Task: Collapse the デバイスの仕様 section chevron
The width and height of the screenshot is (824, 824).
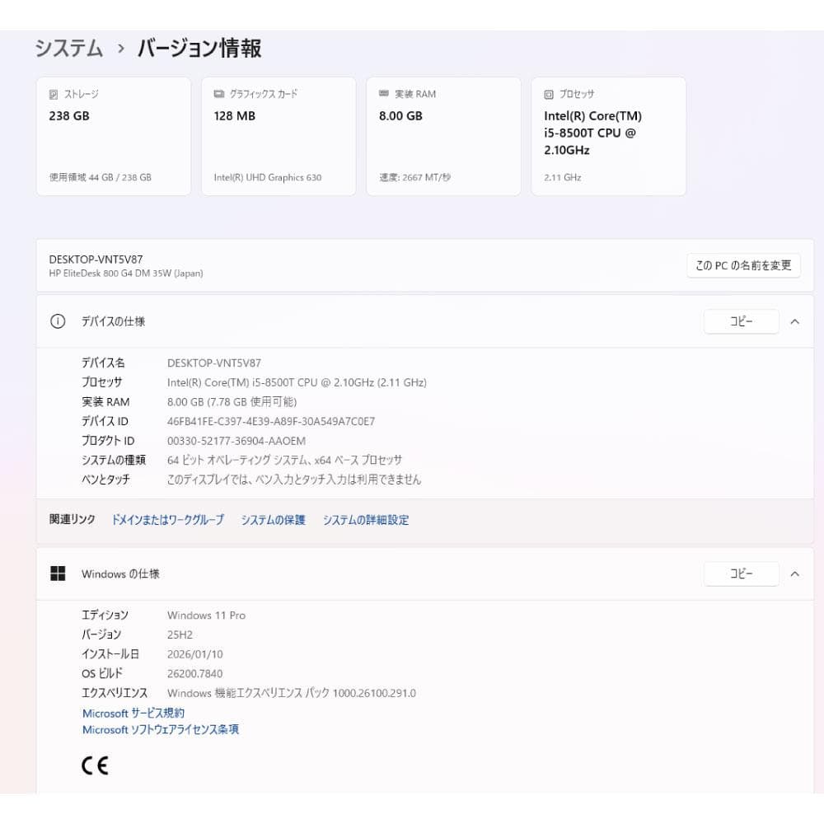Action: (x=794, y=321)
